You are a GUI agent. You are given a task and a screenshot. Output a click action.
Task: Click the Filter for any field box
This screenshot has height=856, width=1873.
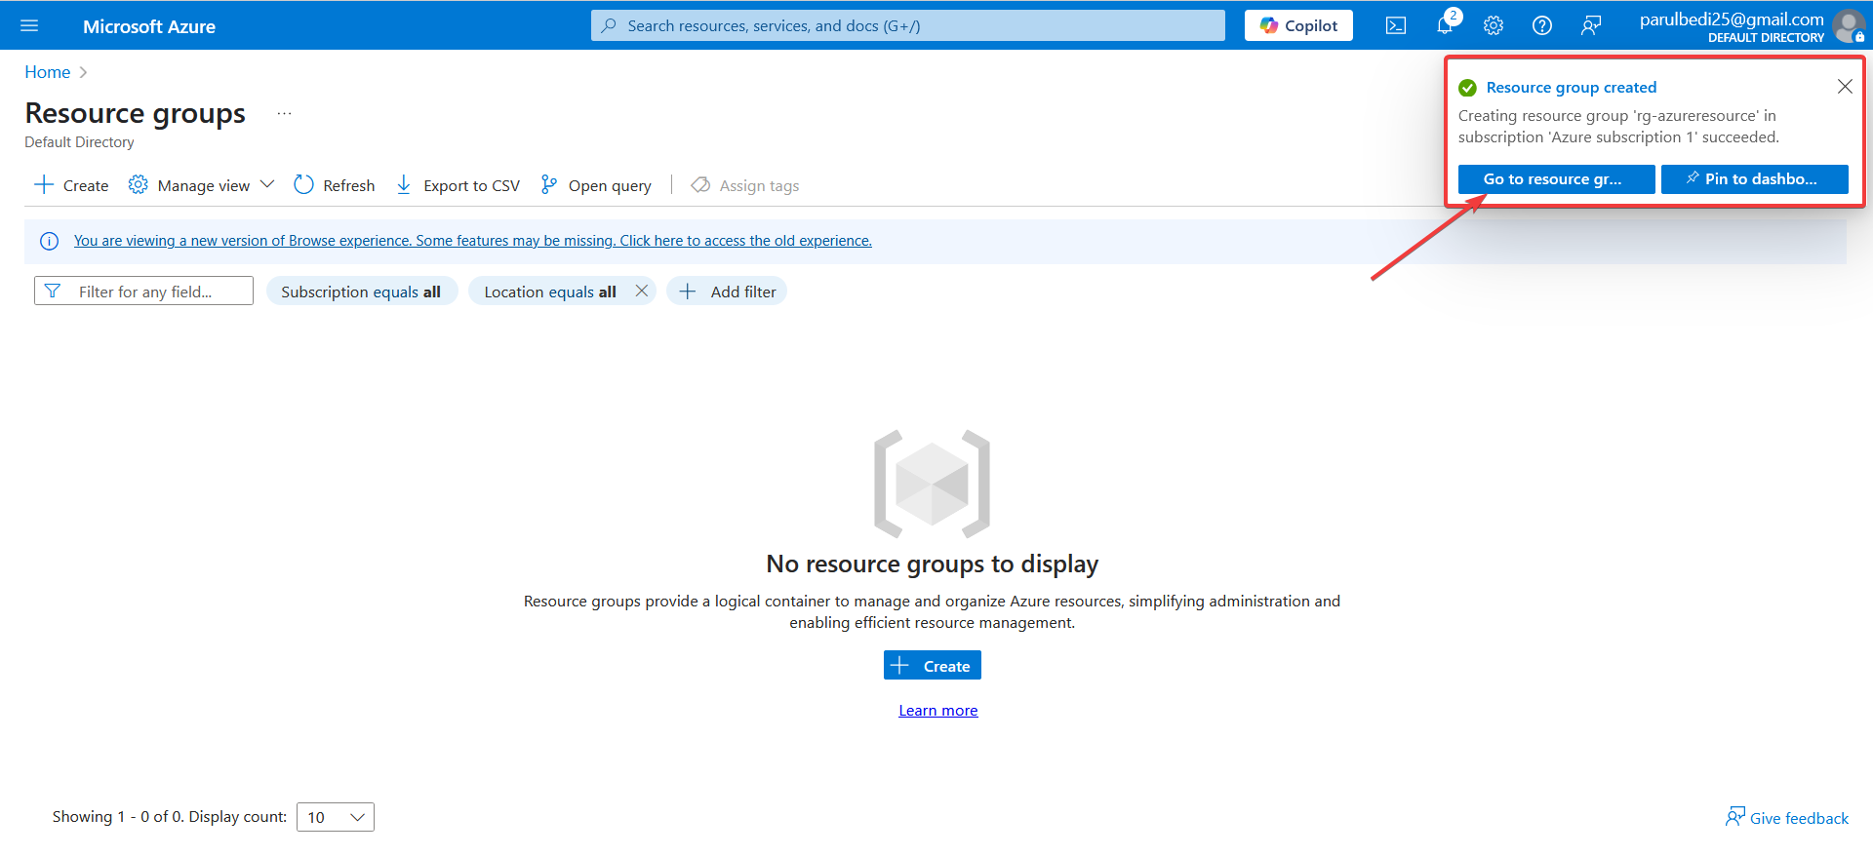pos(144,292)
